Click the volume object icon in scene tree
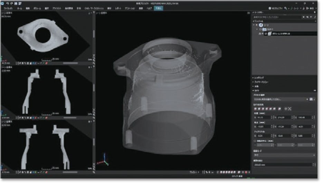 pyautogui.click(x=269, y=34)
